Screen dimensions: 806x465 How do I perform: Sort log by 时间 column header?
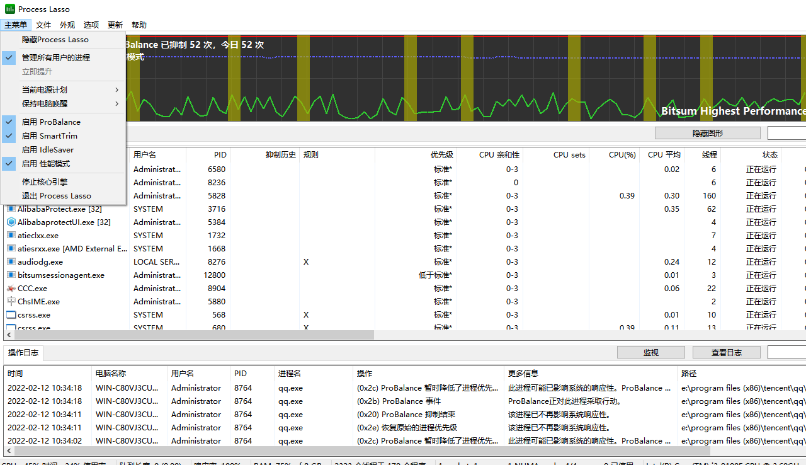[x=48, y=373]
